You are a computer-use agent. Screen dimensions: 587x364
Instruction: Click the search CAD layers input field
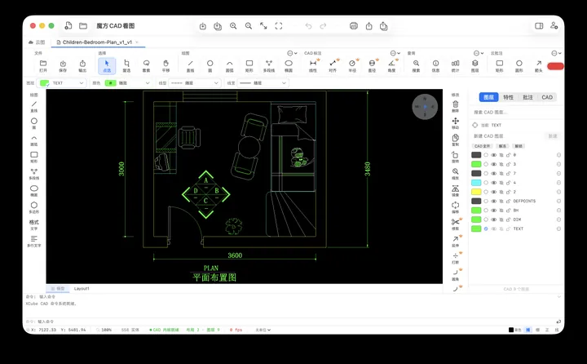click(x=516, y=112)
